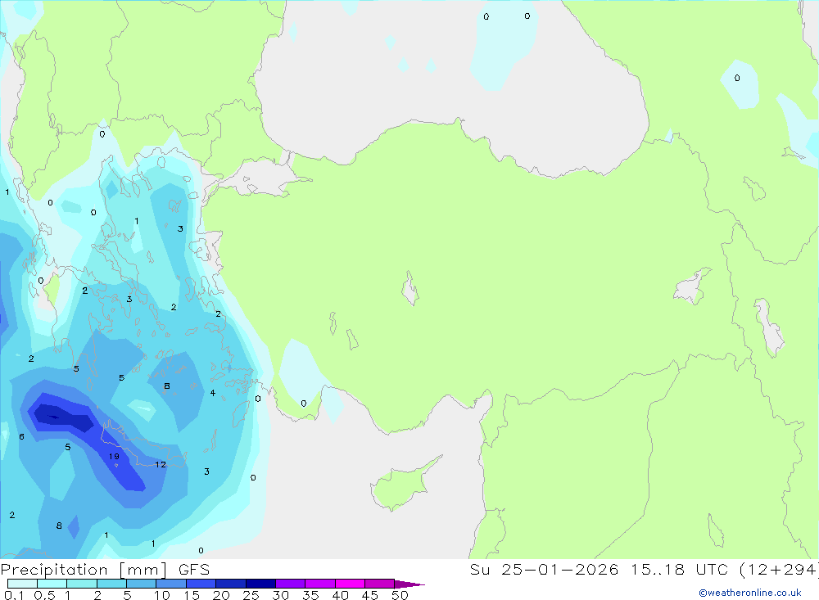819x600 pixels.
Task: Click the legend label '50'
Action: (400, 595)
